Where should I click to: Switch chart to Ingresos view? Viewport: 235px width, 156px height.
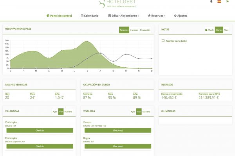tap(134, 30)
